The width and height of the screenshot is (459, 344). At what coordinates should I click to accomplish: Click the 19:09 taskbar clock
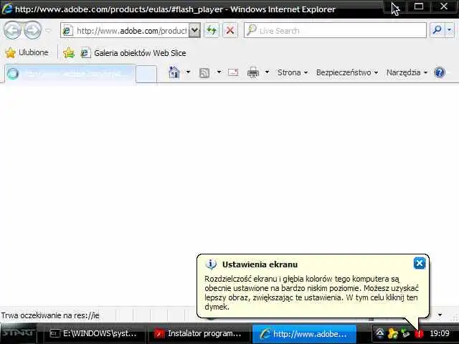(440, 333)
